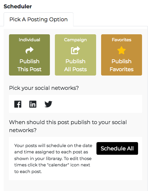Choose Publish Favorites text

coord(121,65)
